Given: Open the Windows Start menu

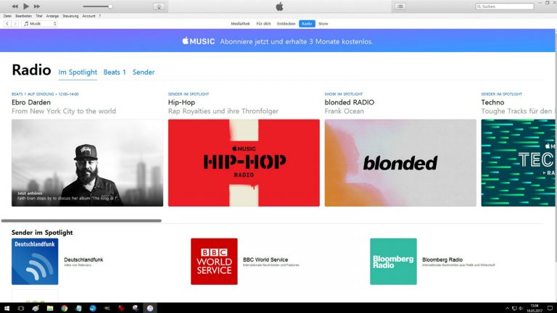Looking at the screenshot, I should [x=7, y=308].
